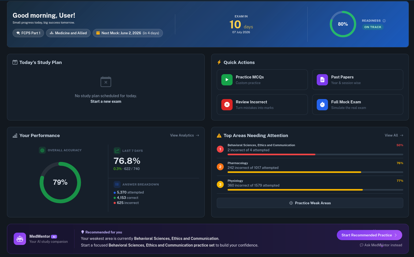Click the Start a new exam link
414x257 pixels.
[x=106, y=101]
